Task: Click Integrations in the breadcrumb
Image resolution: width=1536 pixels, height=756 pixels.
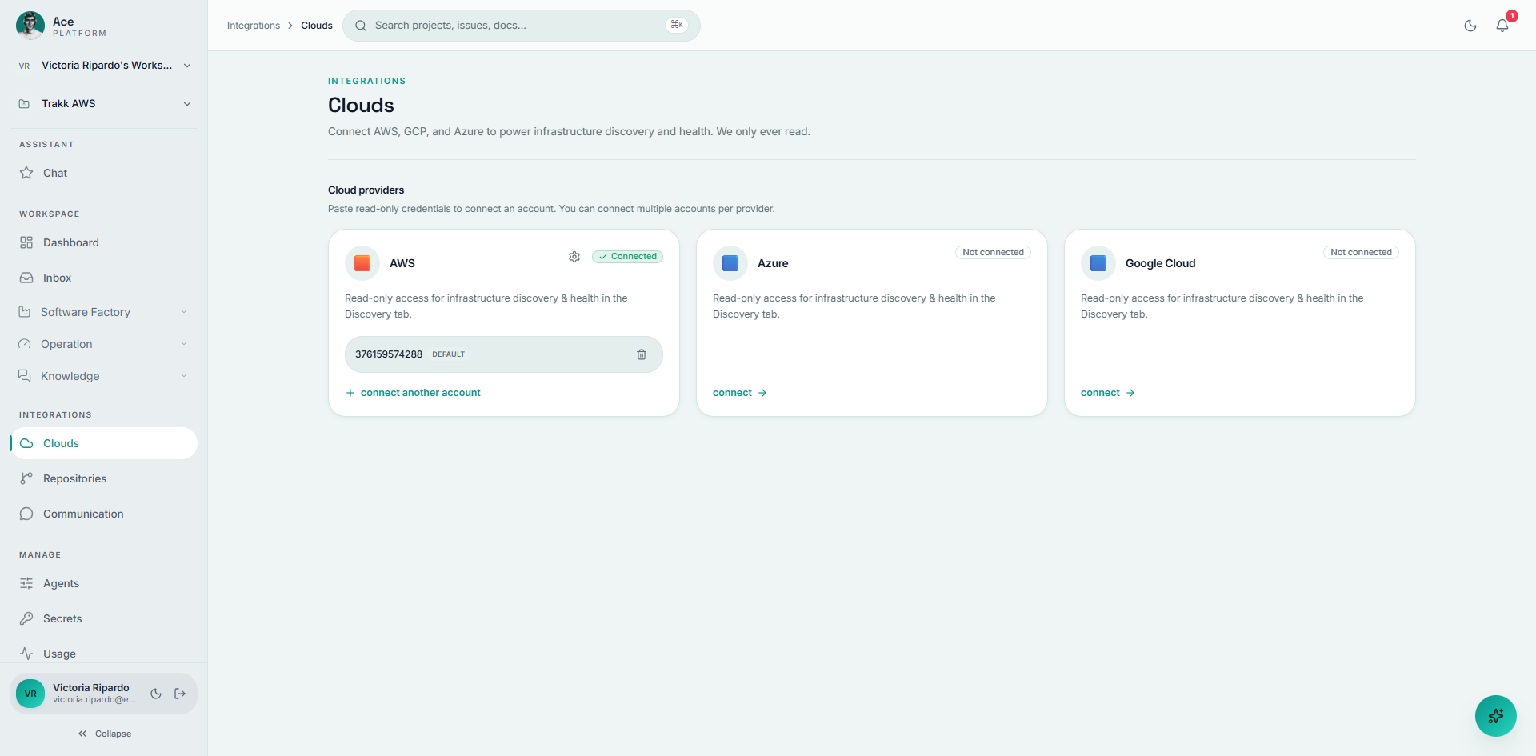Action: (x=254, y=26)
